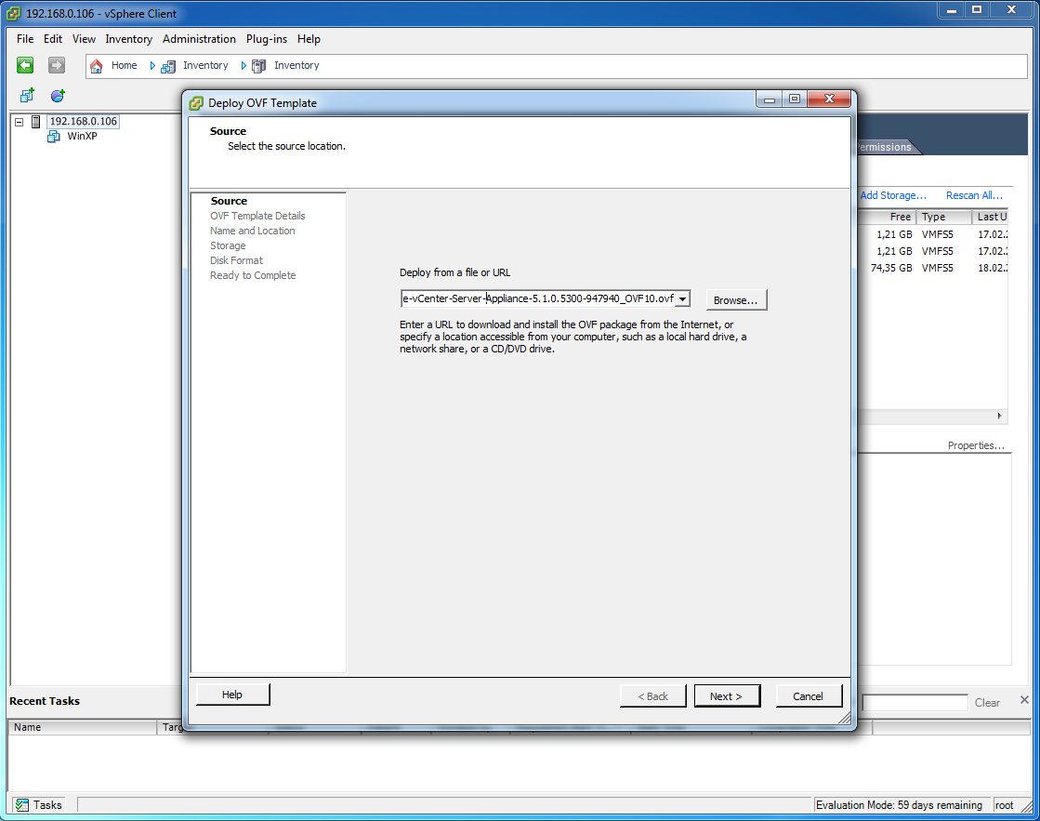Sort datastores by the Free column
This screenshot has width=1040, height=821.
[887, 217]
